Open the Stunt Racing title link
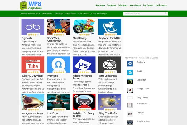This screenshot has height=125, width=187. pos(80,38)
